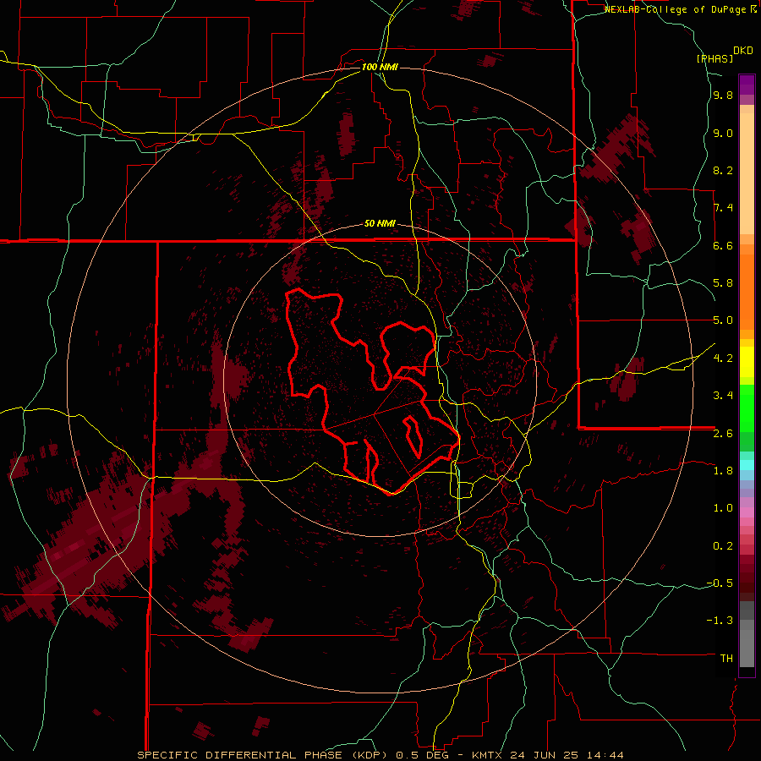The height and width of the screenshot is (761, 761).
Task: Pick the light peach segment of the color bar
Action: pos(747,175)
